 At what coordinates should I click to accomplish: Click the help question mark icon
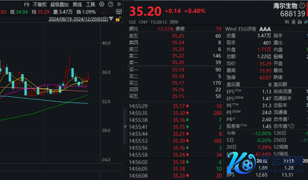tap(111, 4)
